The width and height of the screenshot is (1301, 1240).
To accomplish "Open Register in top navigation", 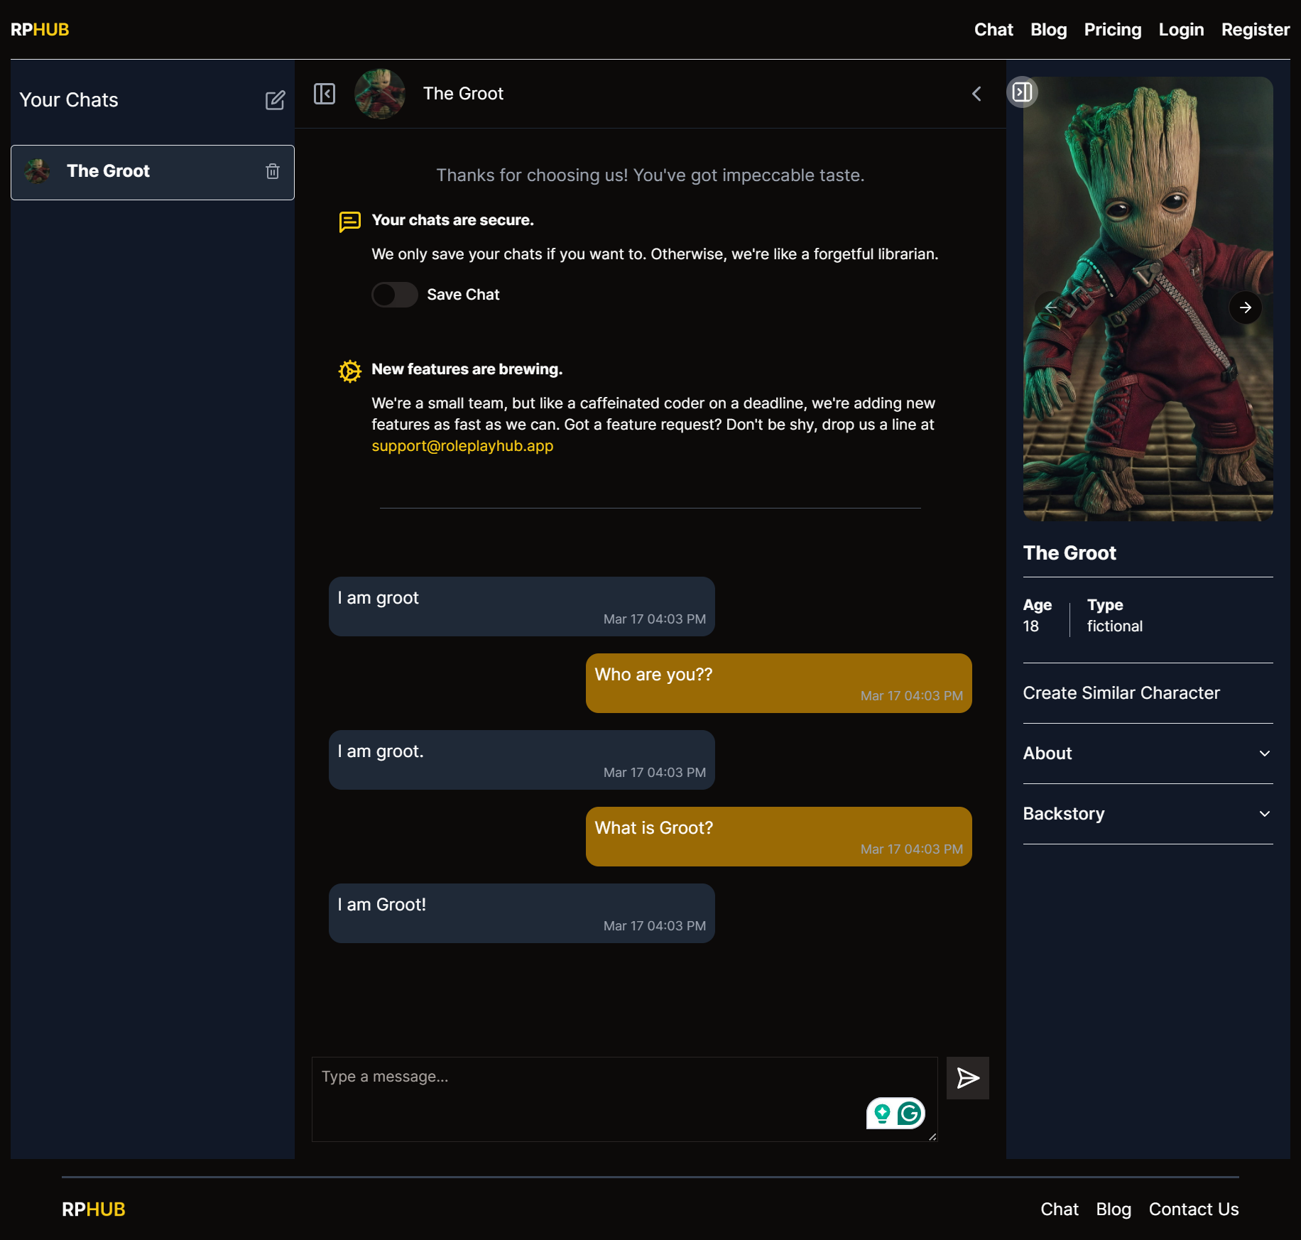I will [1255, 30].
